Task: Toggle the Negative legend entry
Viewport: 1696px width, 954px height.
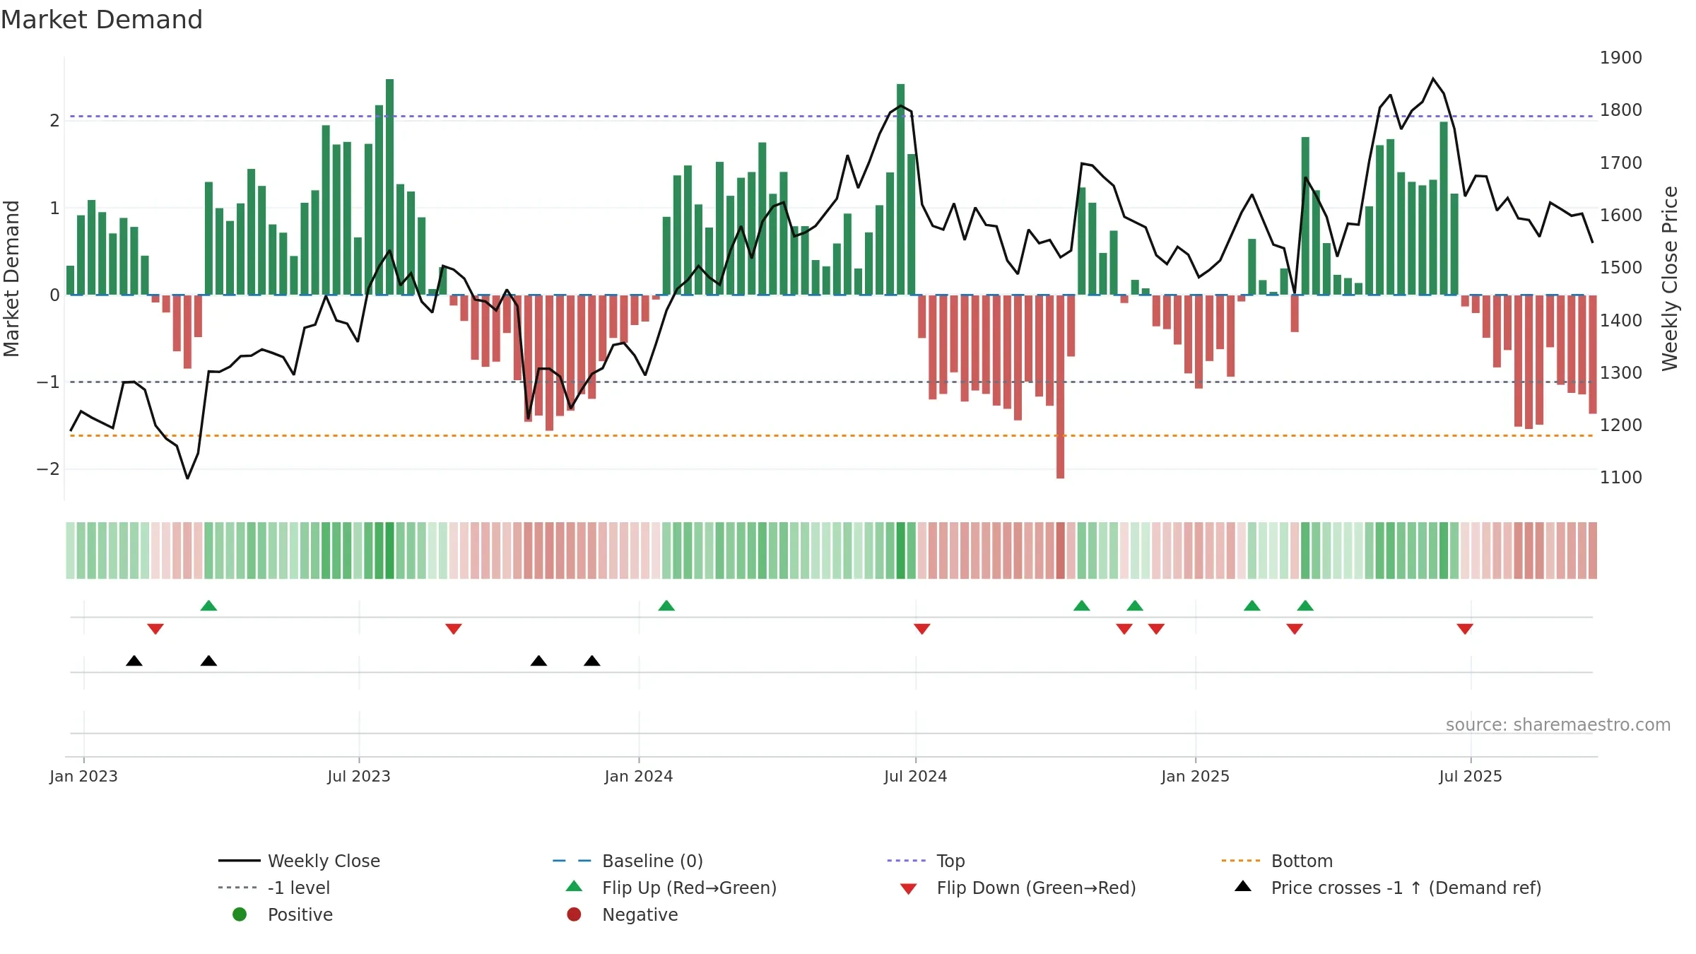Action: point(623,914)
